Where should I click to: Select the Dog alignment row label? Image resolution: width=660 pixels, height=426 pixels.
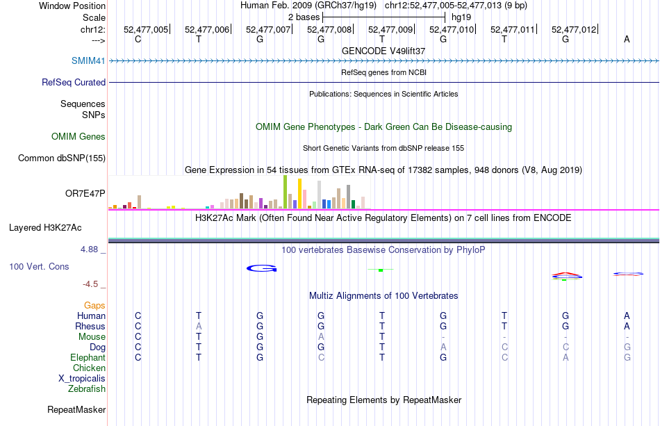[x=97, y=347]
